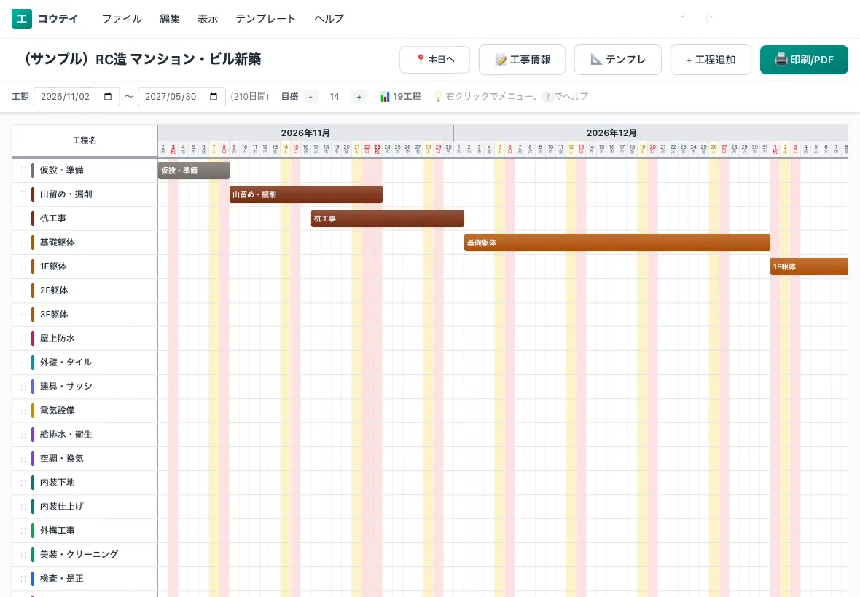Image resolution: width=860 pixels, height=597 pixels.
Task: Grab drag handle of 山留め・掘削 row
Action: 23,194
